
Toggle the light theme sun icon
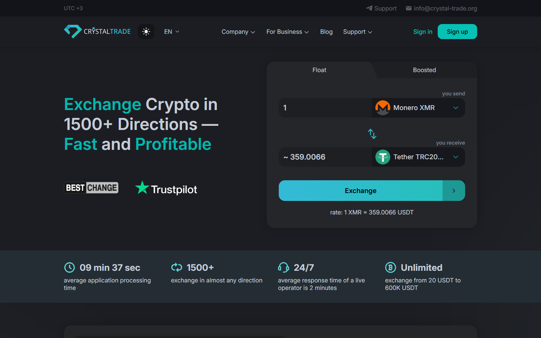tap(146, 32)
